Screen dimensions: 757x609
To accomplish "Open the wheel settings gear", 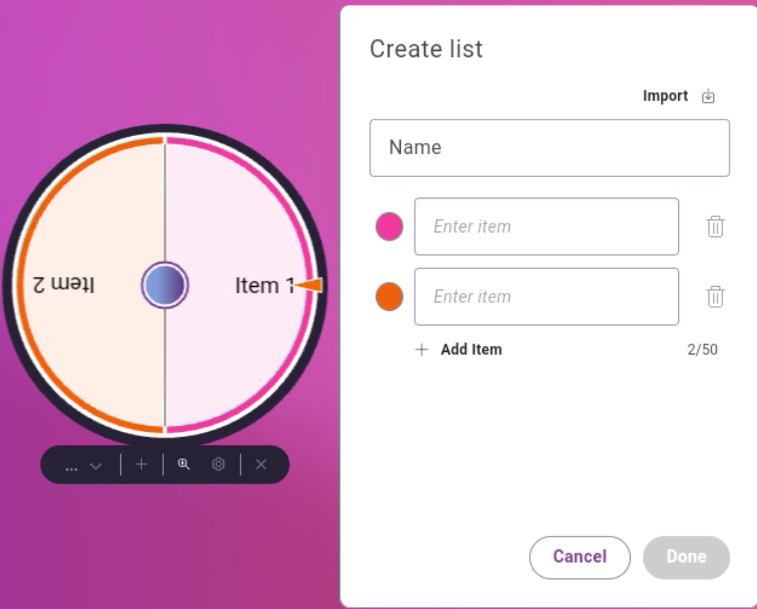I will 218,463.
